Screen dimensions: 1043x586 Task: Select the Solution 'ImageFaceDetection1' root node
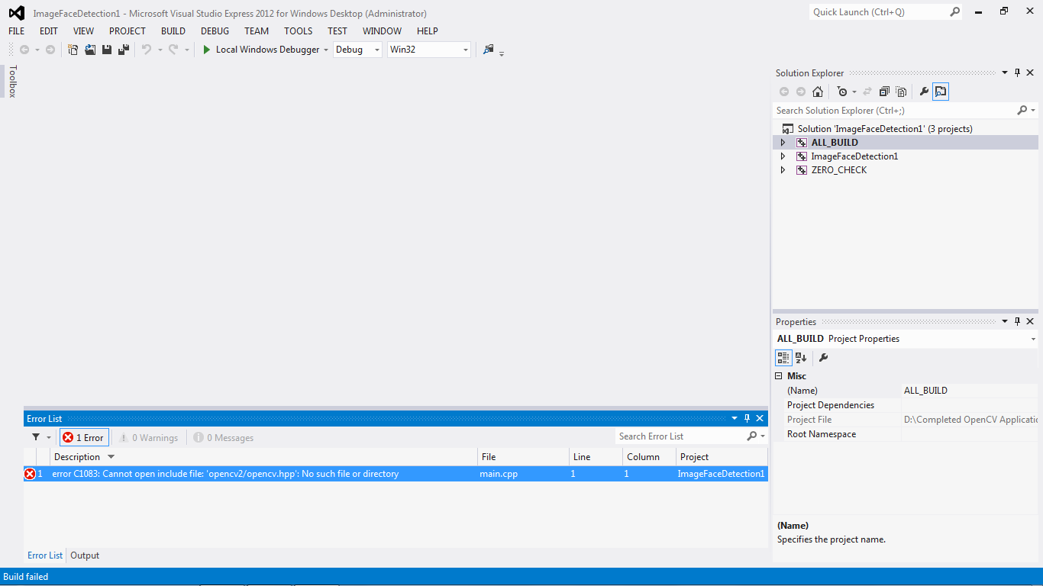point(885,129)
